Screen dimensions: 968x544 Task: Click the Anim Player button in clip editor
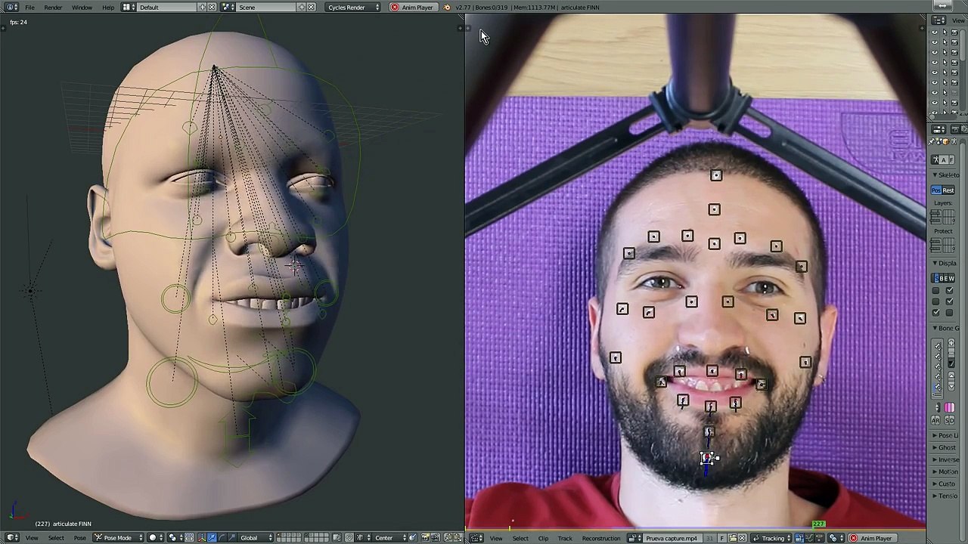point(872,538)
